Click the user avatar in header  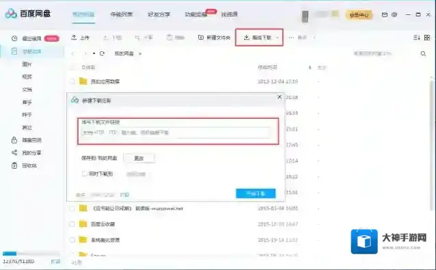pyautogui.click(x=305, y=16)
